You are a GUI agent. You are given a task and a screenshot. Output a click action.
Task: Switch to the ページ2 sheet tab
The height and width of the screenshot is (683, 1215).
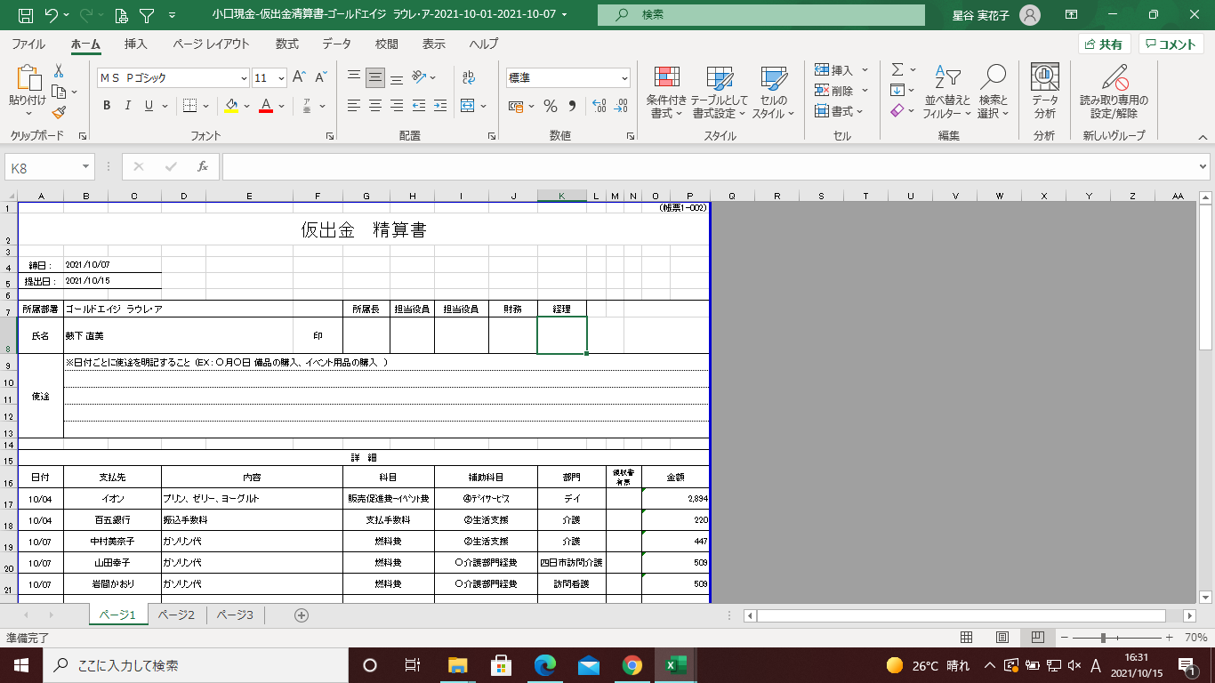(x=176, y=615)
